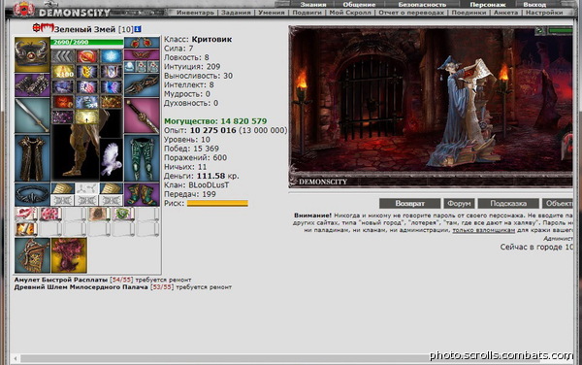Select the black belt slot
The width and height of the screenshot is (582, 365).
pos(32,194)
